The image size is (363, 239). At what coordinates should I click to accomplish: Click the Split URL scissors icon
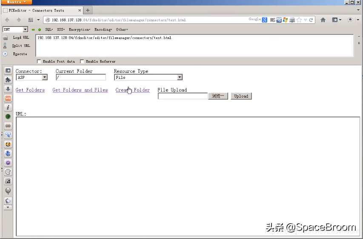[5, 46]
